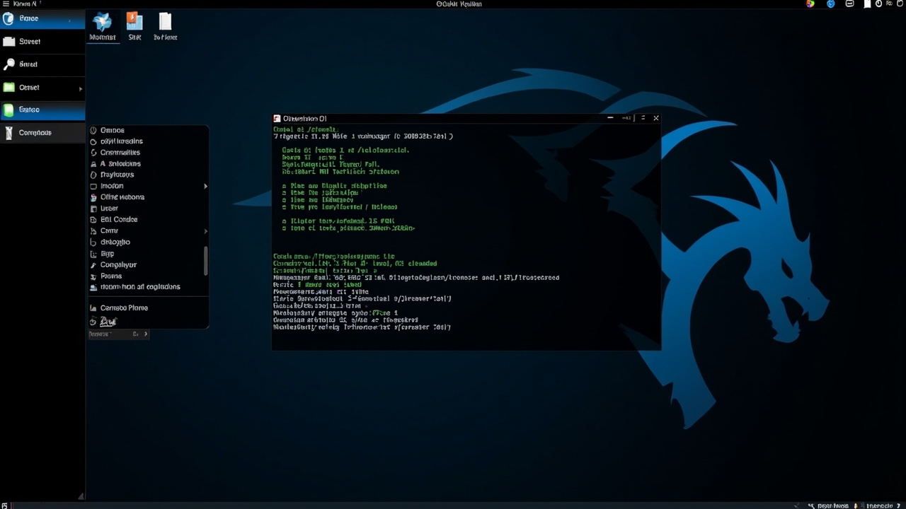Click the scrollbar thumb in the popup submenu
Image resolution: width=906 pixels, height=509 pixels.
click(x=206, y=261)
